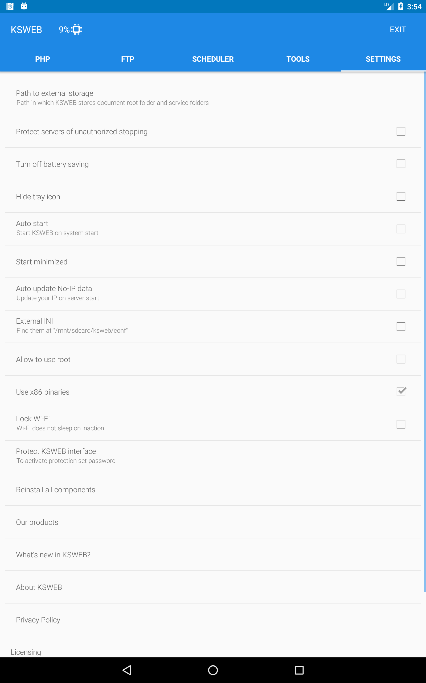426x683 pixels.
Task: Enable the Lock Wi-Fi checkbox
Action: coord(401,424)
